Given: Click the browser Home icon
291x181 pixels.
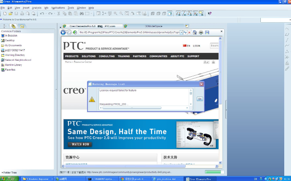Looking at the screenshot, I should point(195,33).
